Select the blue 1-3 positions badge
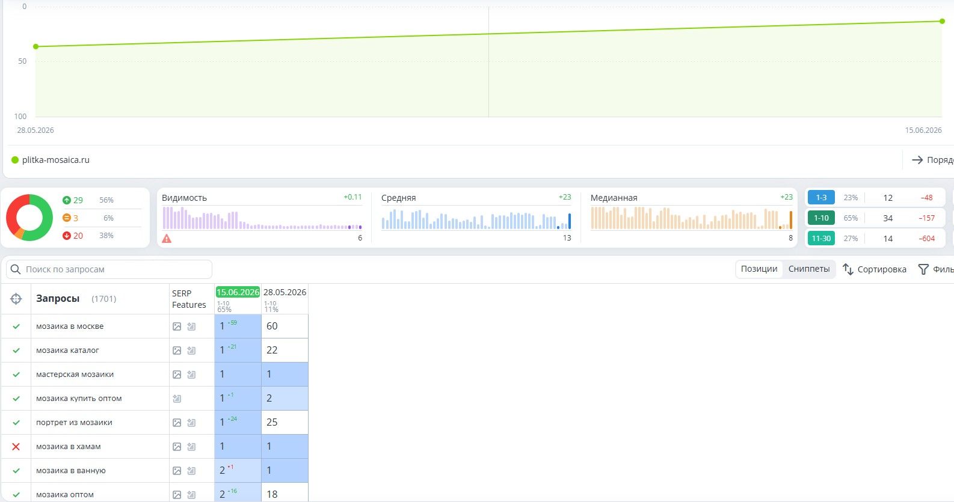The image size is (954, 502). pyautogui.click(x=821, y=197)
